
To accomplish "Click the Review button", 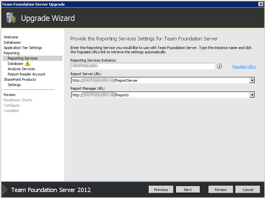I will [x=221, y=190].
